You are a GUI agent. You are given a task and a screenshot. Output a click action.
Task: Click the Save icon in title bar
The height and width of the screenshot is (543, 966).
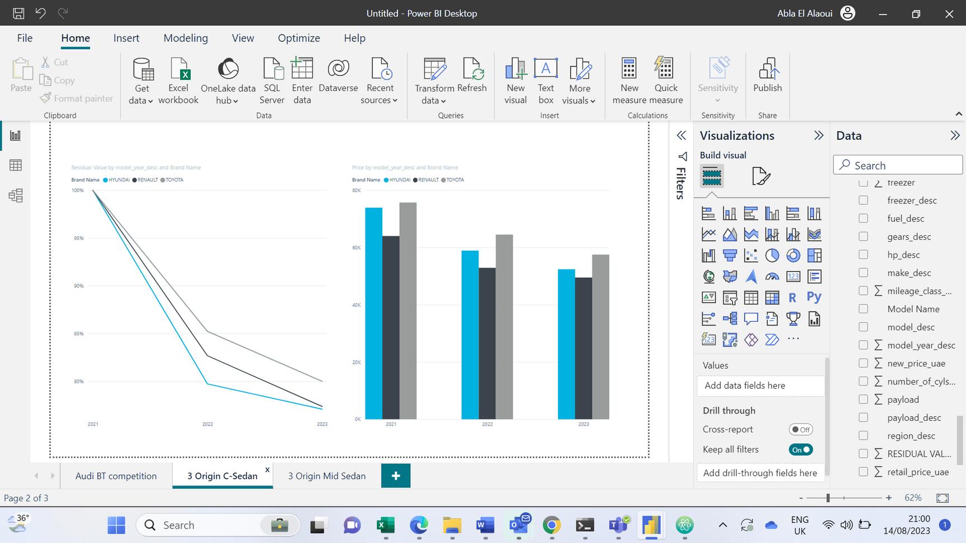click(18, 13)
